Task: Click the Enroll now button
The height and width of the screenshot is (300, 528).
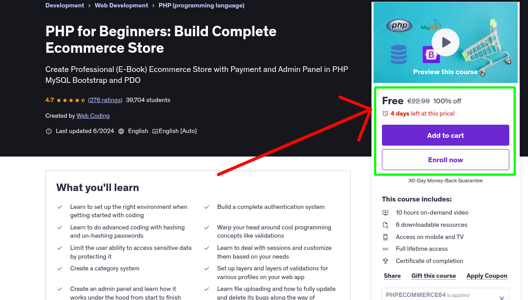Action: tap(446, 160)
